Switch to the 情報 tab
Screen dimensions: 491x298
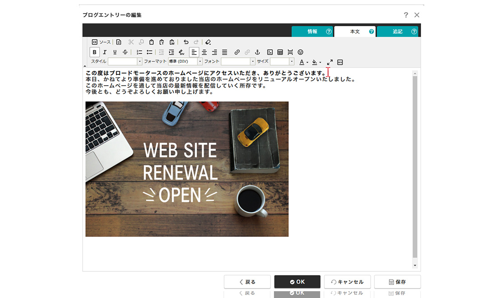tap(312, 32)
